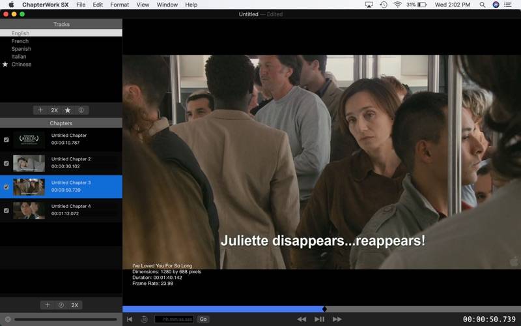Jump to start with skip-back icon
Screen dimensions: 521x326
130,319
